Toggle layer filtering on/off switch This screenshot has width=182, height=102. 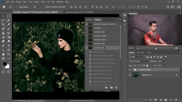tap(166, 57)
